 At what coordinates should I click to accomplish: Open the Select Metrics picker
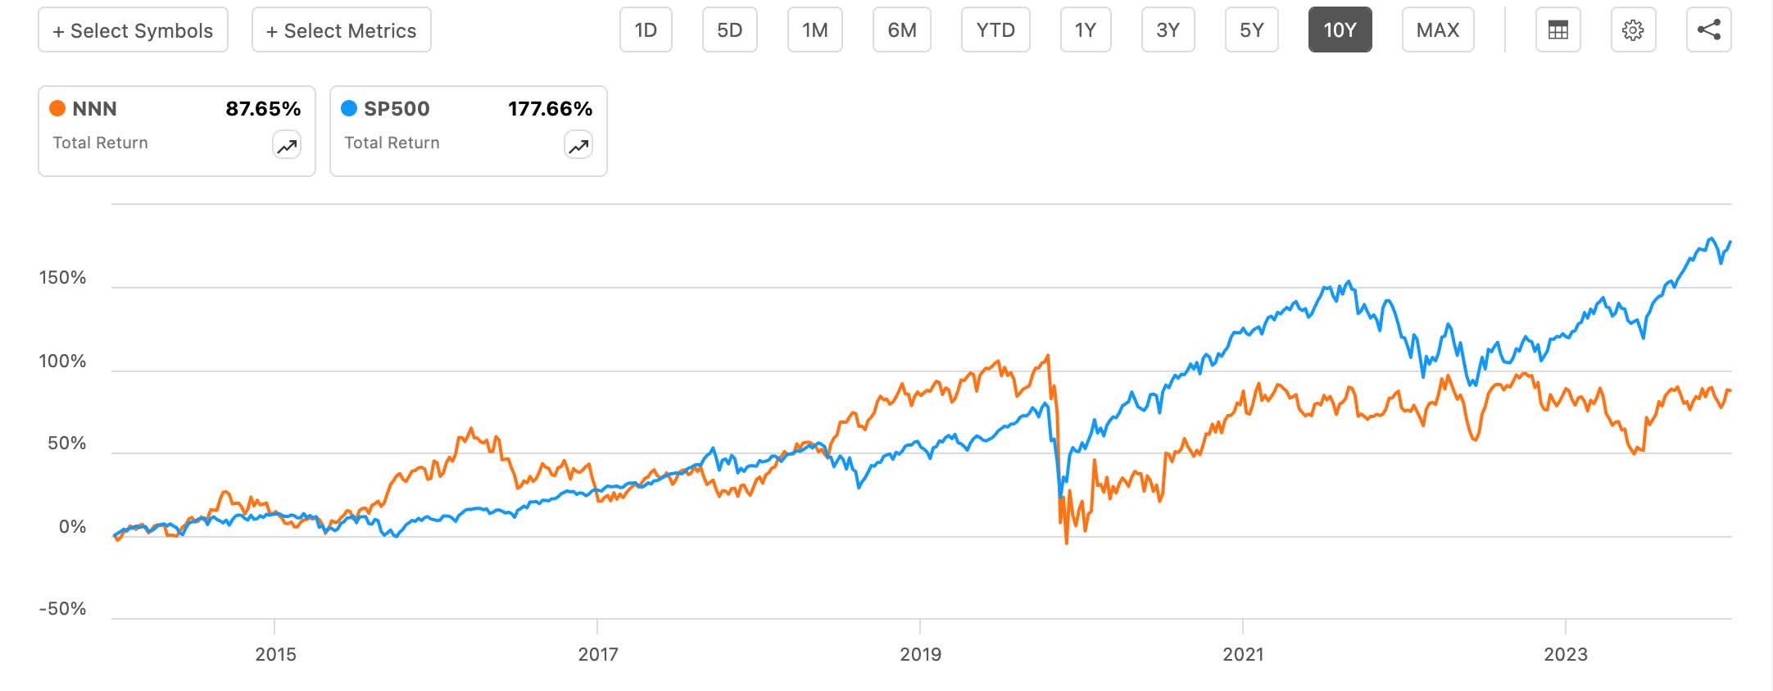341,30
